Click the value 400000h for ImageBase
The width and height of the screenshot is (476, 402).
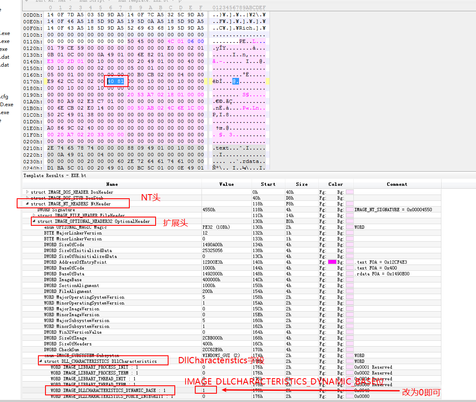pyautogui.click(x=211, y=280)
